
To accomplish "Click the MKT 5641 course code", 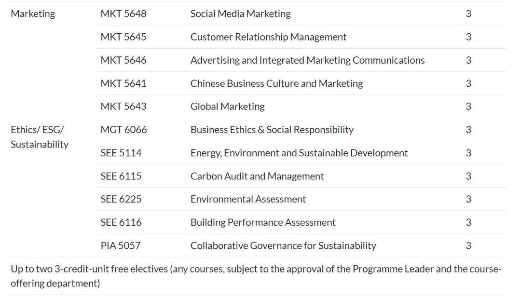I will (x=123, y=83).
